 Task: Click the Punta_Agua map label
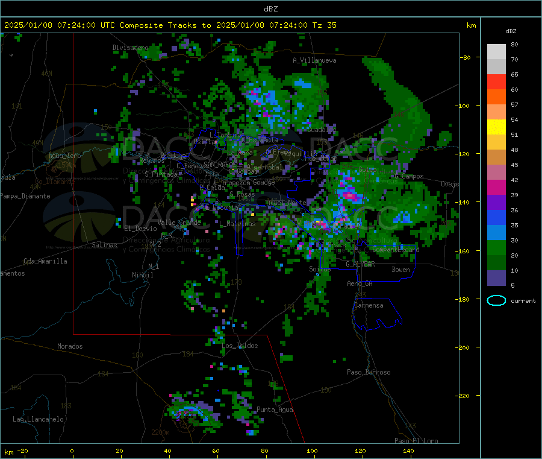click(275, 410)
